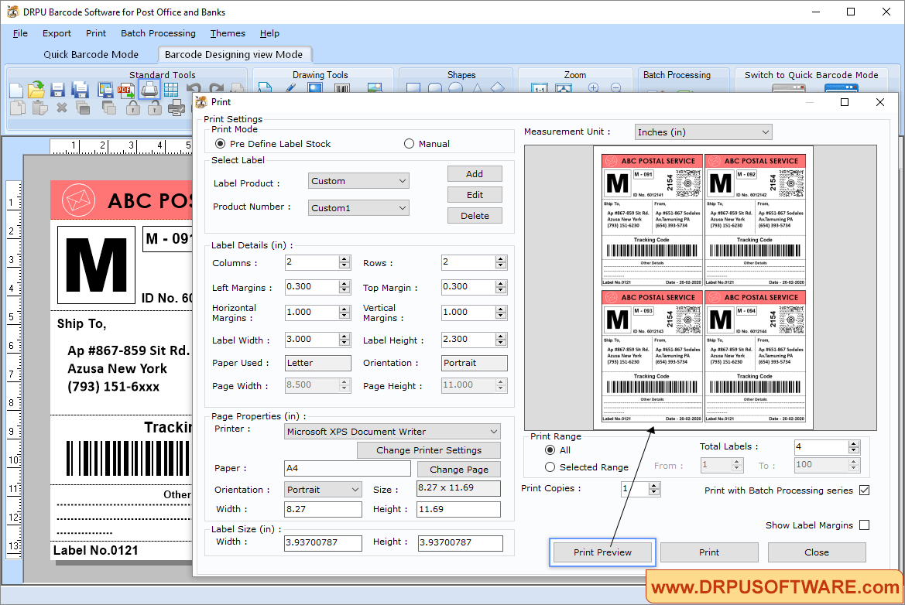Click the Print Preview button
This screenshot has height=605, width=905.
602,552
